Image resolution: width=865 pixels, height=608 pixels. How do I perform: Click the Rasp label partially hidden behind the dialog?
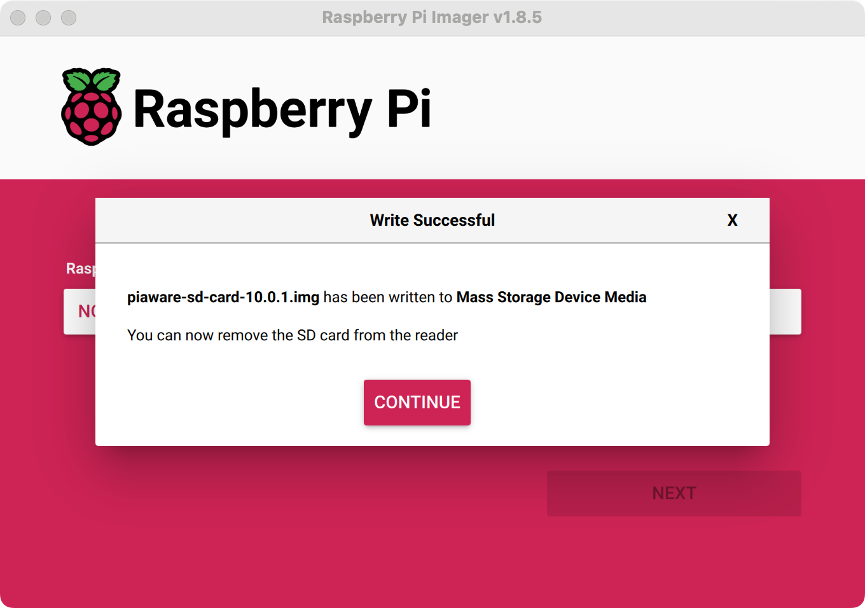tap(80, 268)
